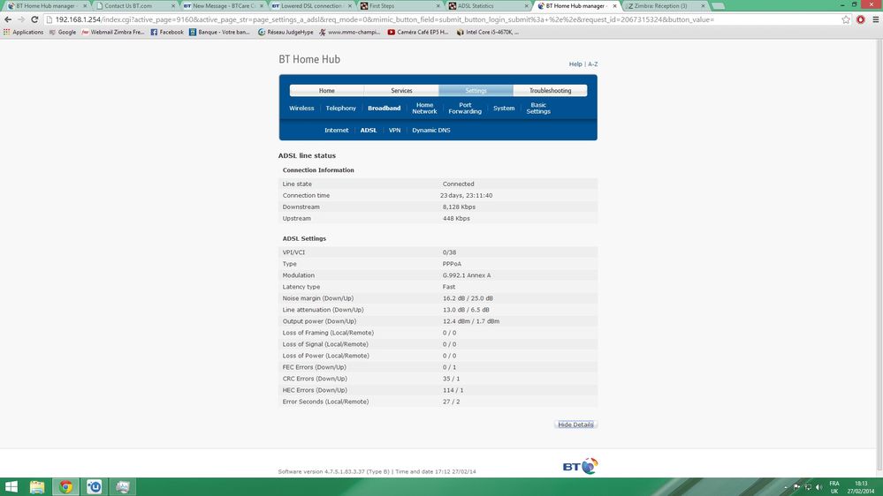Go to Wireless settings
Image resolution: width=883 pixels, height=496 pixels.
(301, 108)
